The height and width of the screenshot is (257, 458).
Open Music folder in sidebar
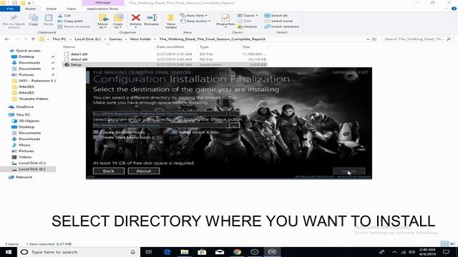[x=24, y=145]
